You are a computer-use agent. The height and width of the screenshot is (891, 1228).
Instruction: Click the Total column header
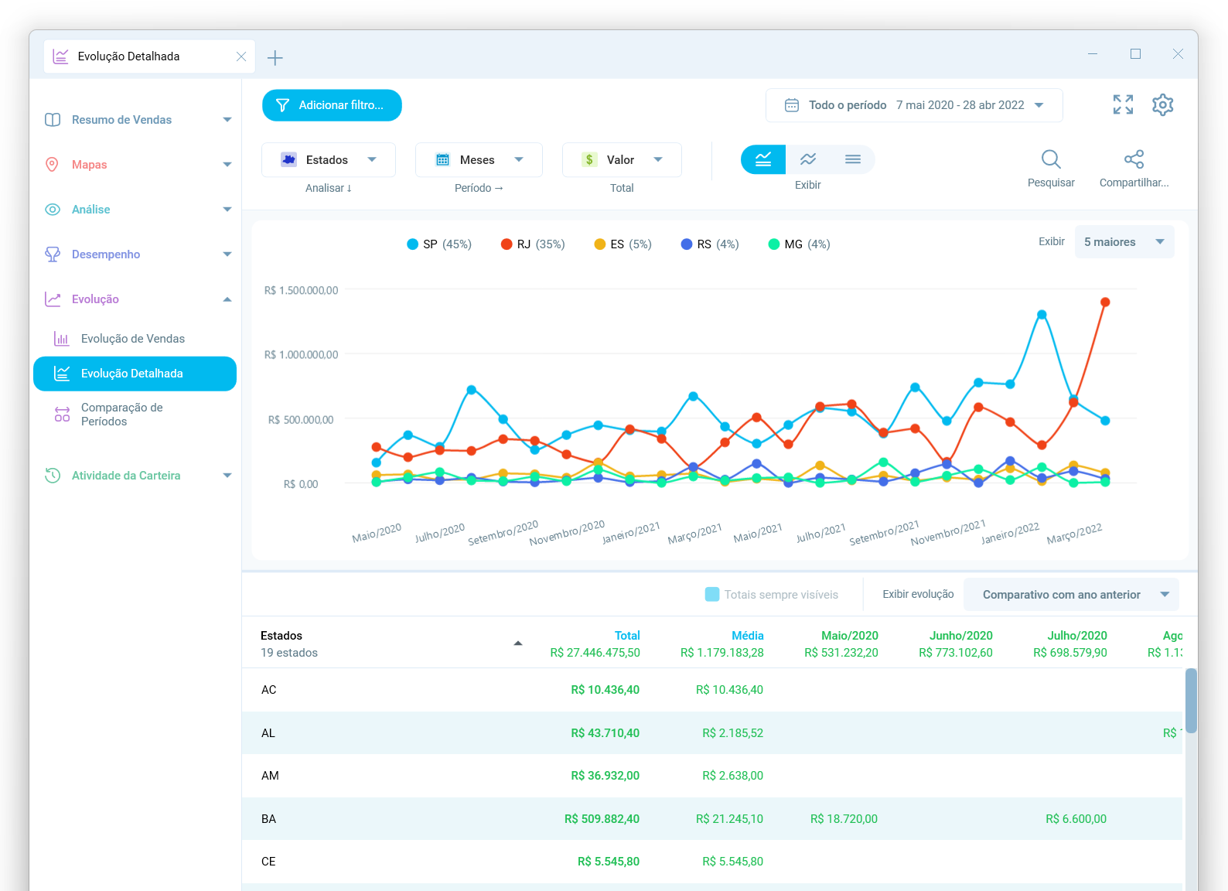click(627, 636)
